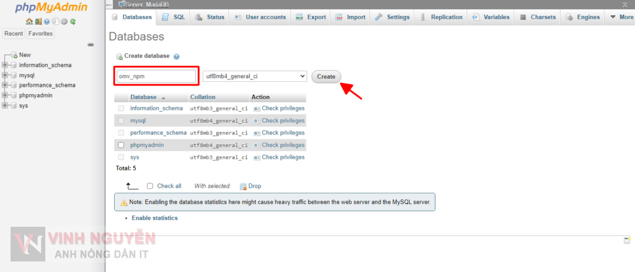Open phpmyadmin link in the database table
The width and height of the screenshot is (635, 272).
coord(147,145)
